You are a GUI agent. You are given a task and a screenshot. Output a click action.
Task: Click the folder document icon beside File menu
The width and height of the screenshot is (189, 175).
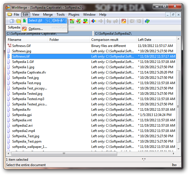point(9,14)
